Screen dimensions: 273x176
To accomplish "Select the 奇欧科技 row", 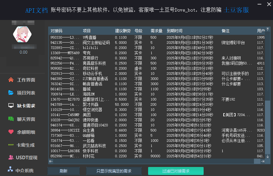I will (157, 68).
